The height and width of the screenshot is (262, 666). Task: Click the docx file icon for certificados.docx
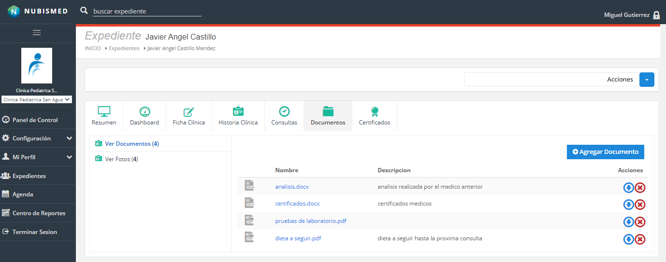[x=249, y=203]
